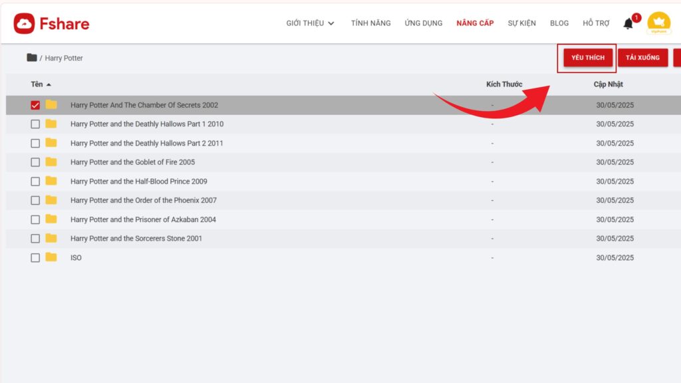Click folder icon for Deathly Hallows Part 2 2011

click(x=51, y=143)
